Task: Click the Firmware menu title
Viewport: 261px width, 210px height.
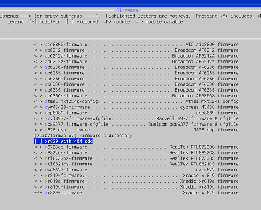Action: pos(127,10)
